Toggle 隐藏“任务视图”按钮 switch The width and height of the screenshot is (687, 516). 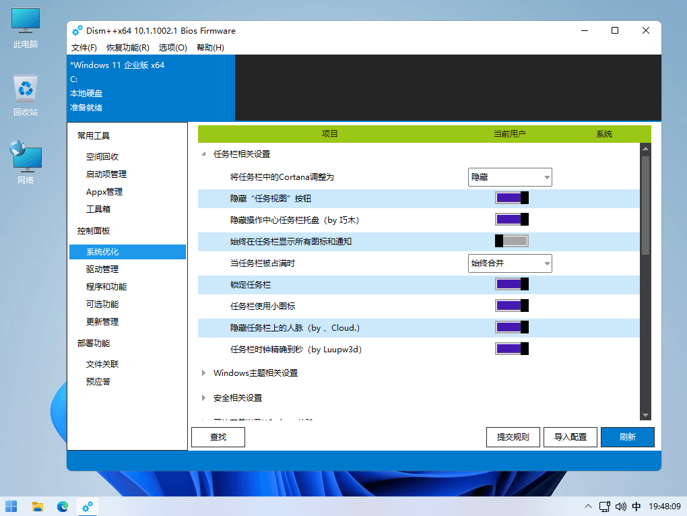pos(512,198)
